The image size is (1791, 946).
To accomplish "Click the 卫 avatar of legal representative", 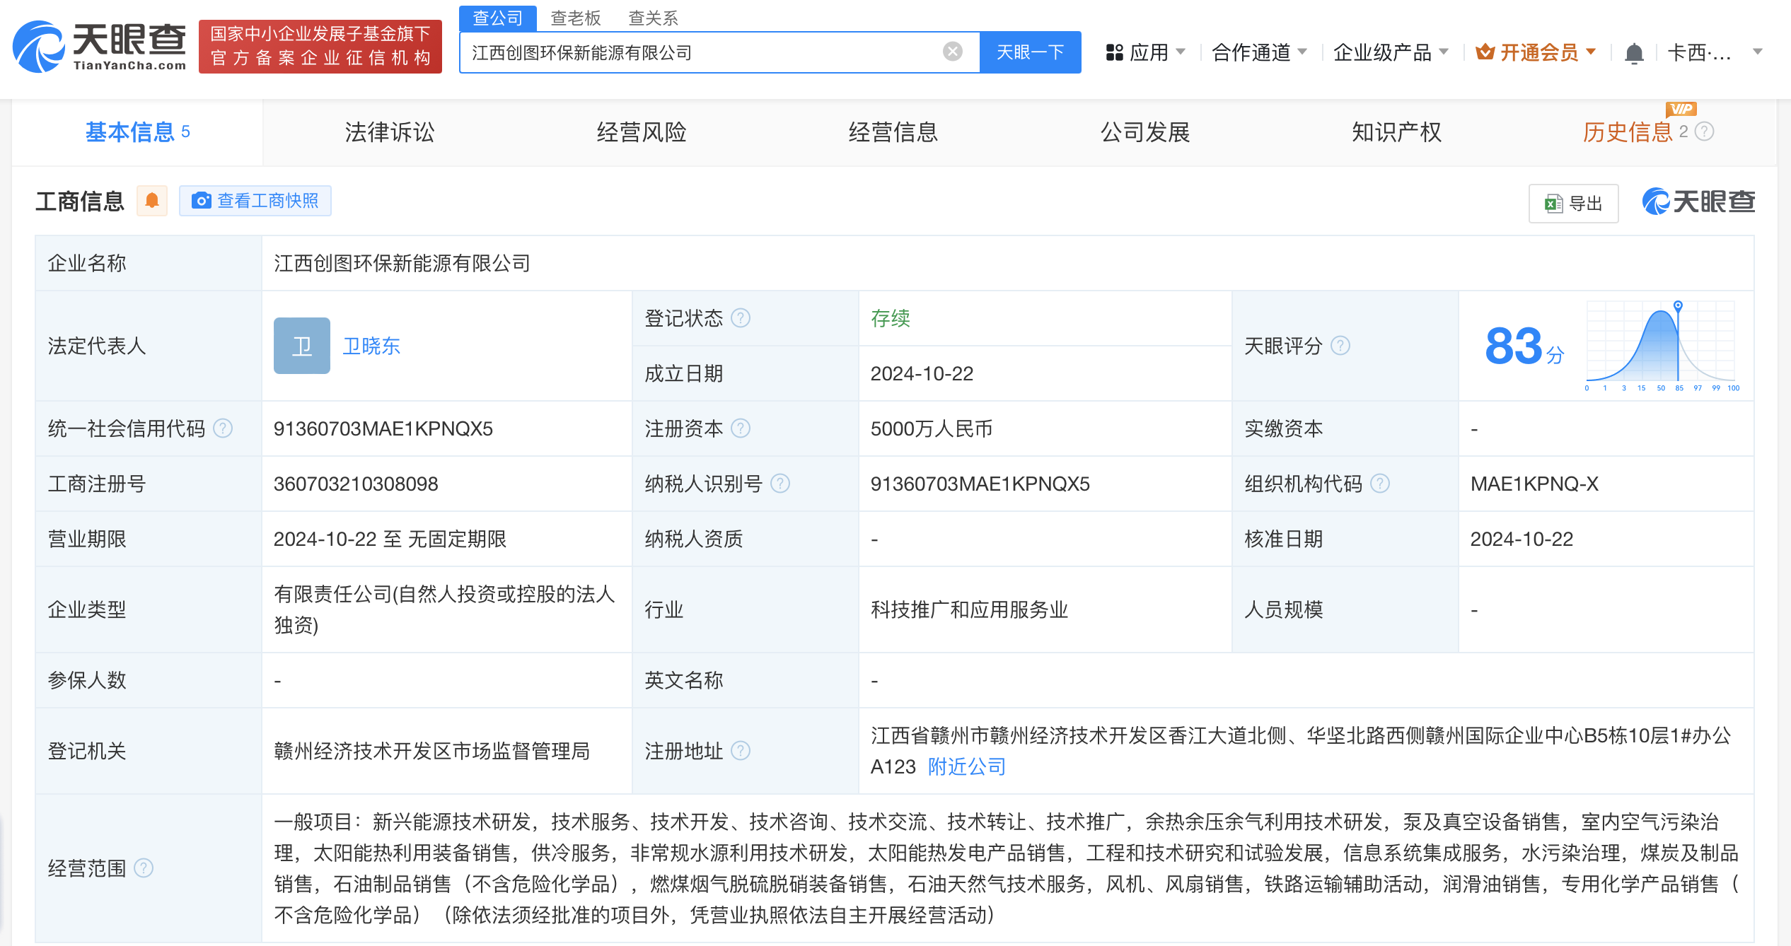I will point(302,346).
